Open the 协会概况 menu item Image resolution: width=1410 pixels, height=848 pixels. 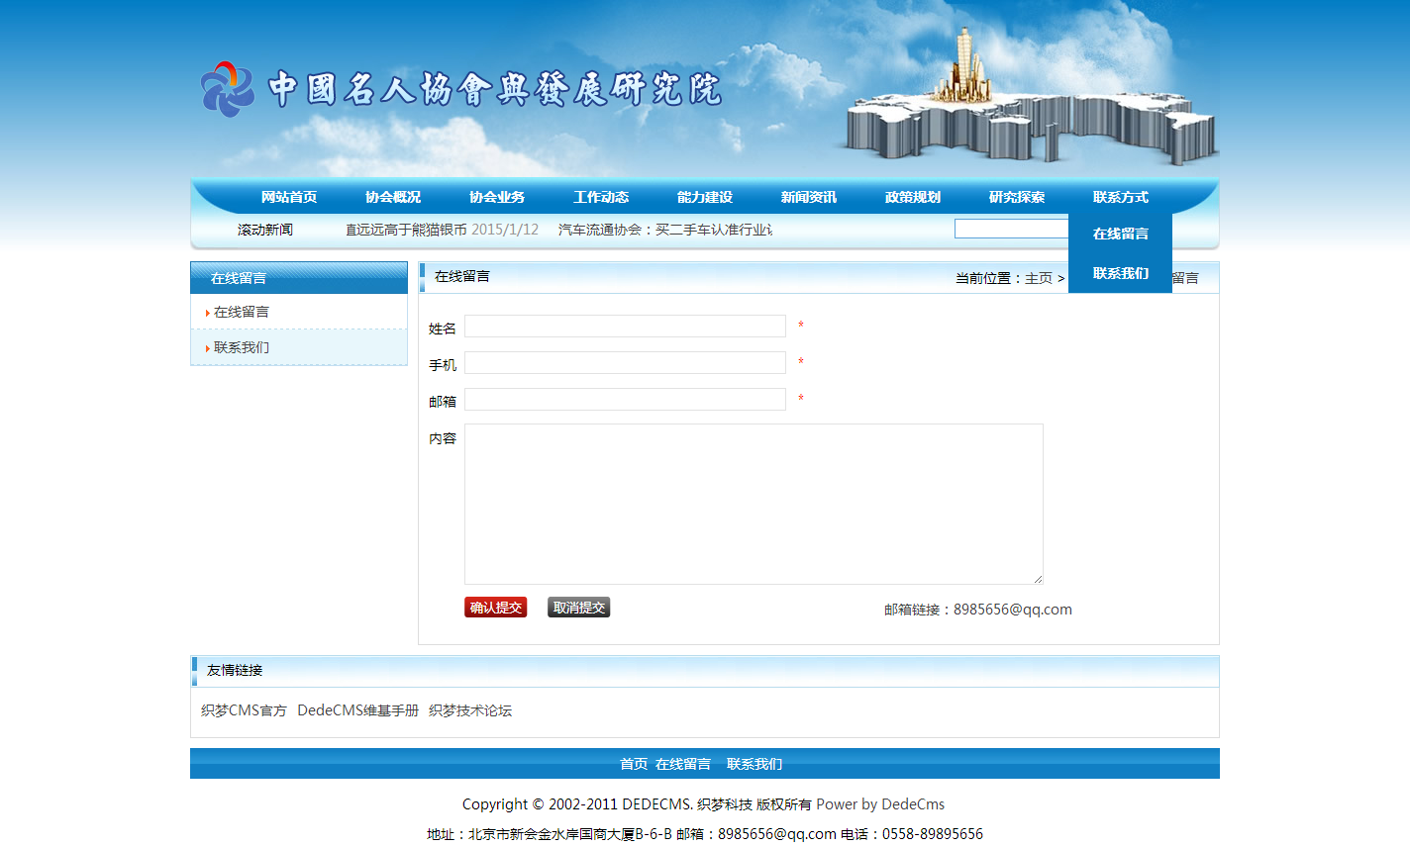tap(393, 197)
